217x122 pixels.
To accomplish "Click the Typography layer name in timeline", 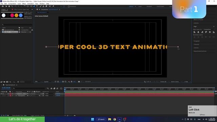I will [x=21, y=96].
